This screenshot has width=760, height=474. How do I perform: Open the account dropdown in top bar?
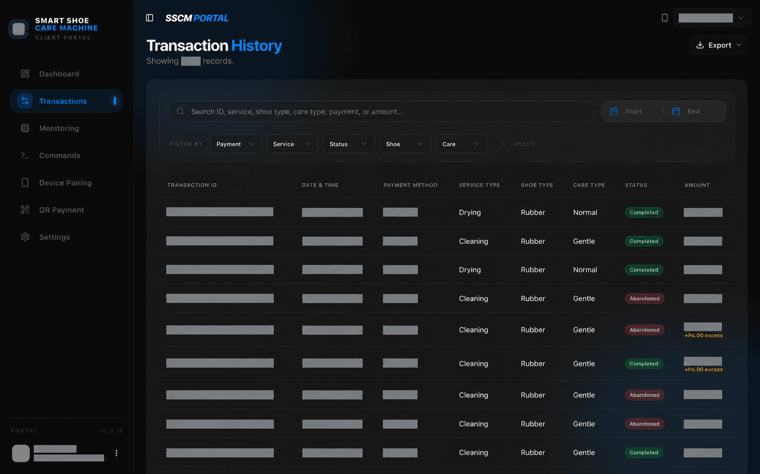[x=712, y=18]
